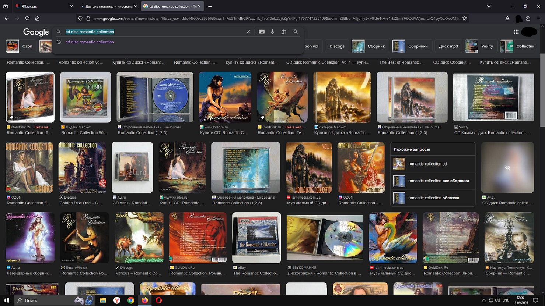Submit search with the magnifier icon
545x306 pixels.
[296, 32]
